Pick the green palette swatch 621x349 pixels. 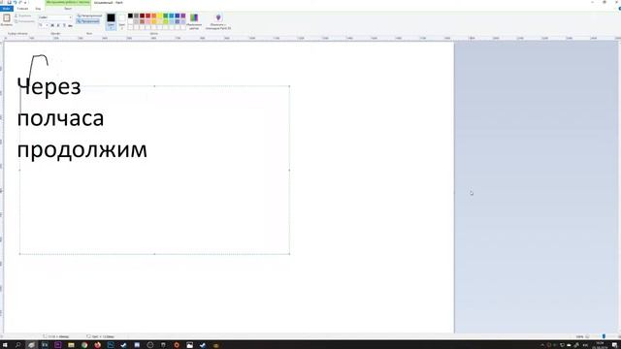point(166,16)
